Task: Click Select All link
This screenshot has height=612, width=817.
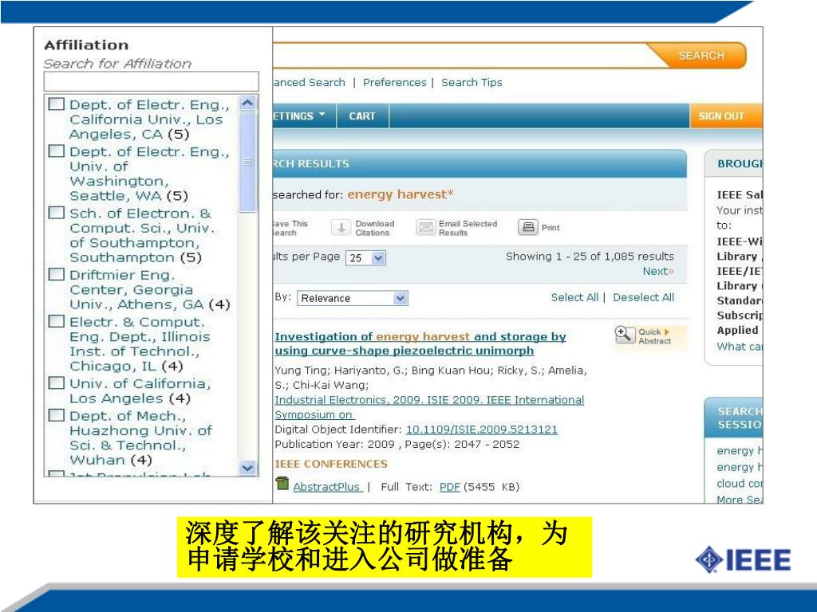Action: tap(574, 297)
